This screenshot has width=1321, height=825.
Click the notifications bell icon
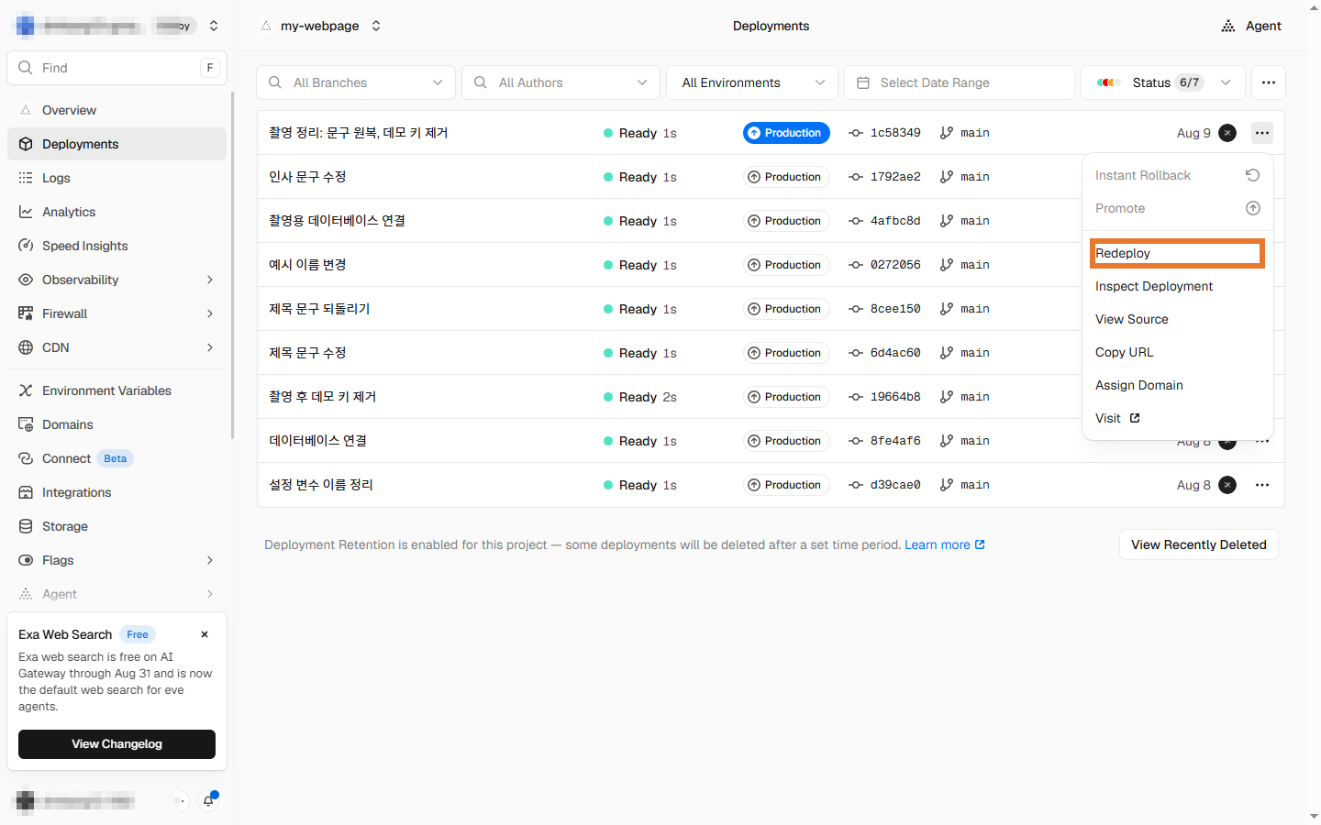coord(208,800)
